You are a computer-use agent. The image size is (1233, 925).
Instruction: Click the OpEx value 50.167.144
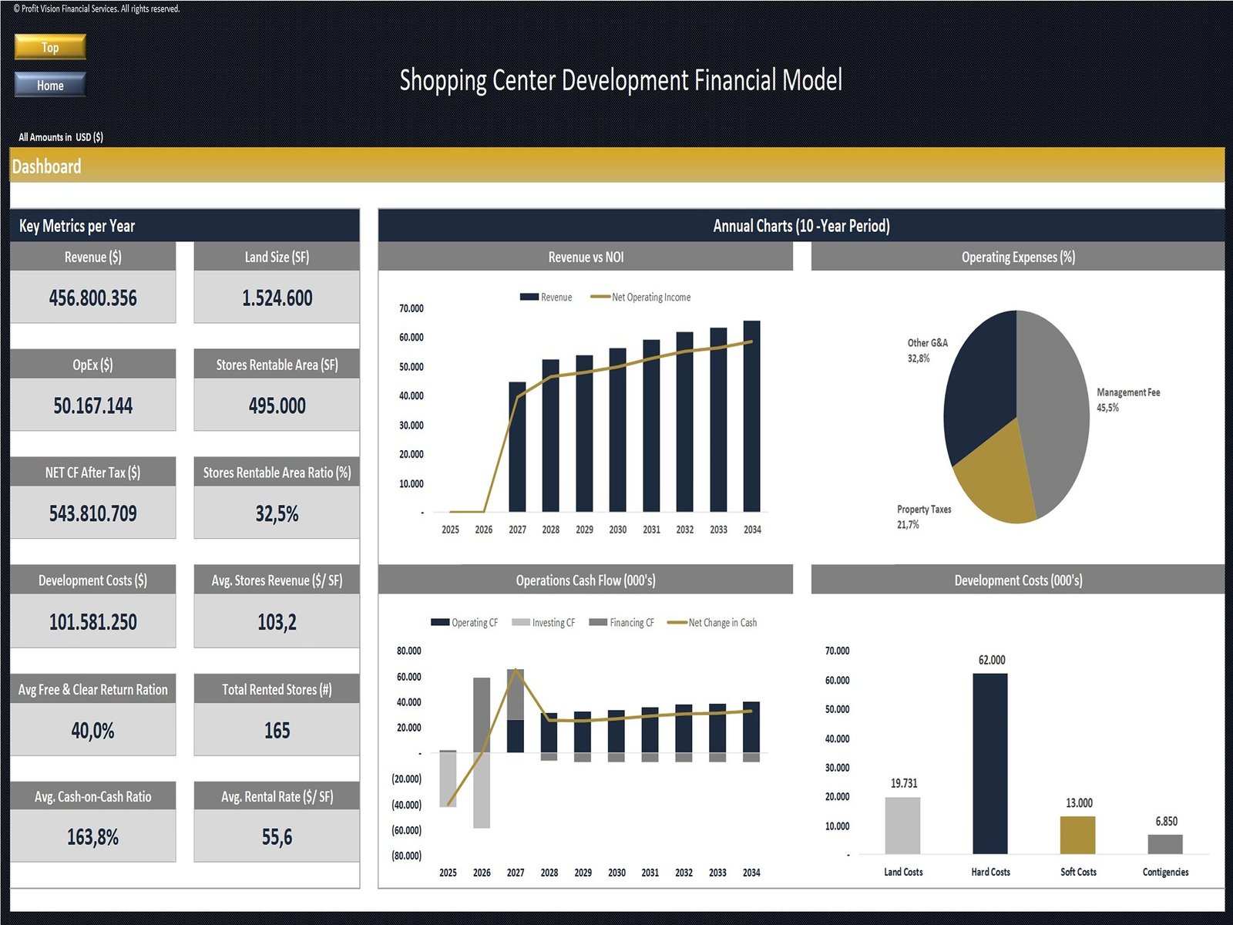(92, 405)
